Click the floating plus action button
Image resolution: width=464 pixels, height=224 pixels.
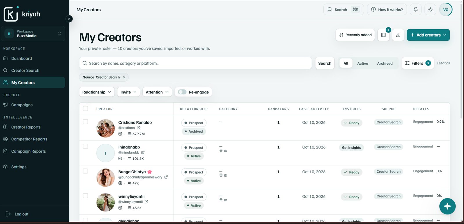click(447, 206)
